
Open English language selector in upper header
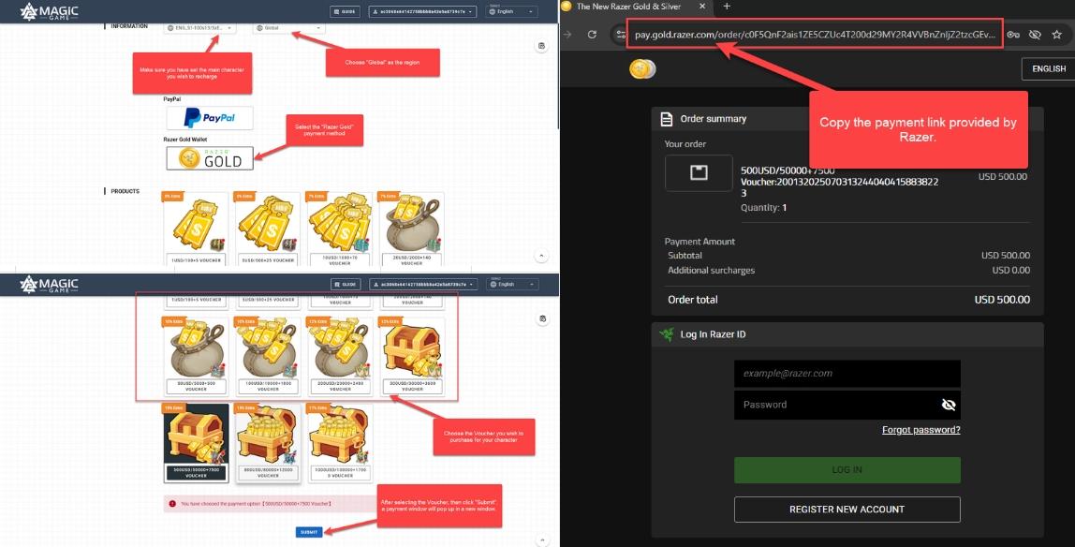point(511,11)
